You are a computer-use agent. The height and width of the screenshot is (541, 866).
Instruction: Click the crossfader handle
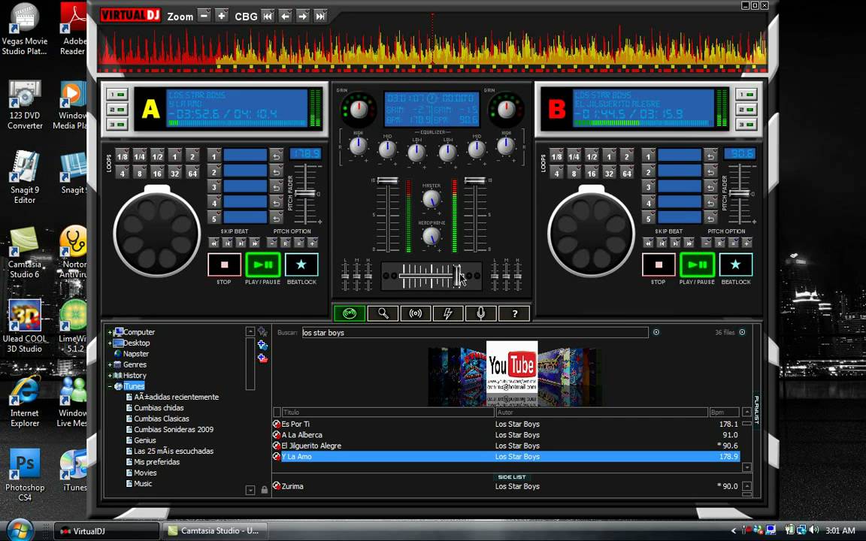pyautogui.click(x=458, y=276)
